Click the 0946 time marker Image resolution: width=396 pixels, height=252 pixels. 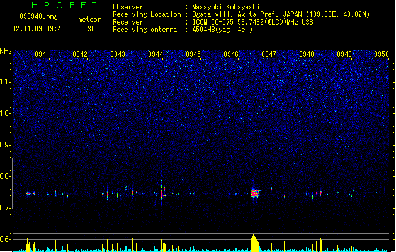coord(231,54)
